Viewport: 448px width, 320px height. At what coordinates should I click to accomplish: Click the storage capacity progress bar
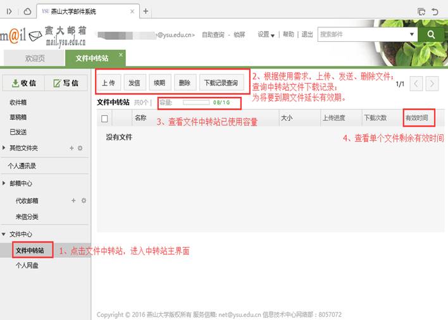pyautogui.click(x=196, y=101)
